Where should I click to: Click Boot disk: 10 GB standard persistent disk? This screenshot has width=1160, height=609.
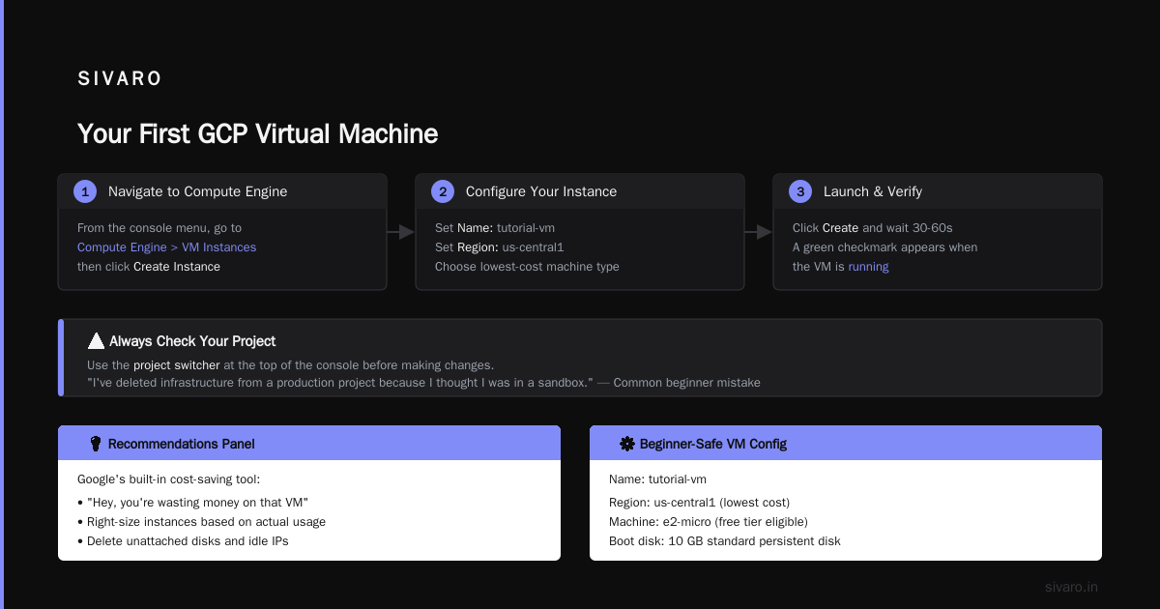click(x=725, y=541)
